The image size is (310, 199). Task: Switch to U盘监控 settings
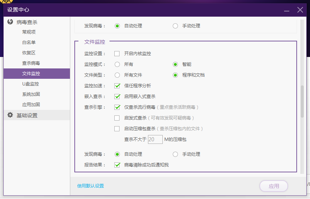coord(30,84)
